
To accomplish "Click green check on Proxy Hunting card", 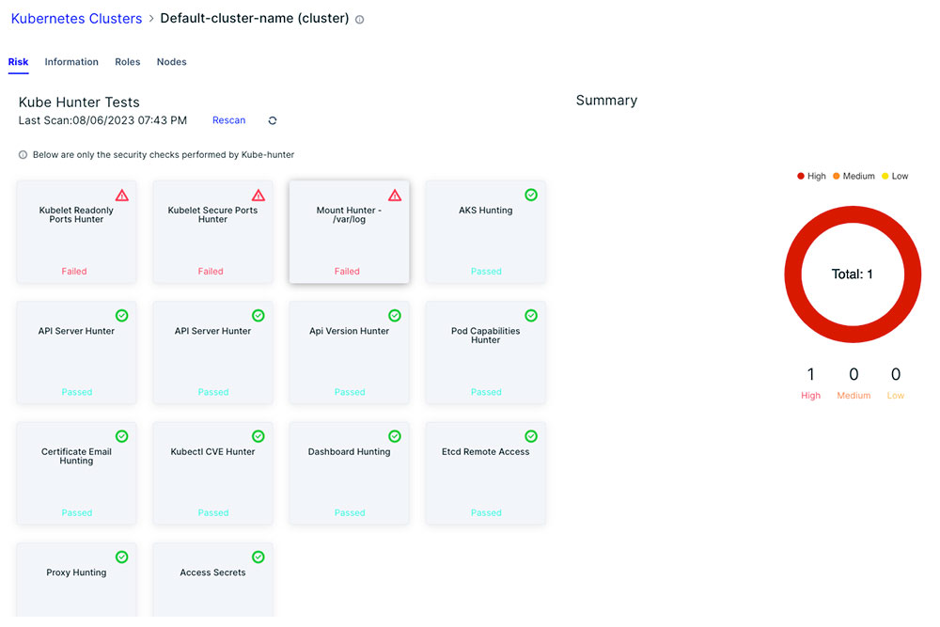I will tap(121, 556).
